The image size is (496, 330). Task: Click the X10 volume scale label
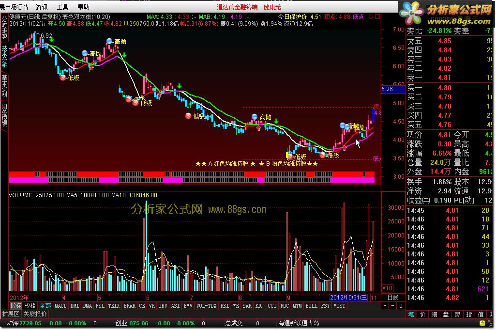388,288
